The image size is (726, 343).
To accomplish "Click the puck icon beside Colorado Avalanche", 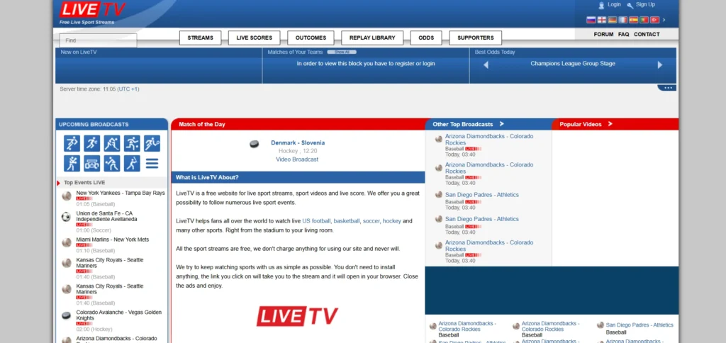I will coord(66,315).
